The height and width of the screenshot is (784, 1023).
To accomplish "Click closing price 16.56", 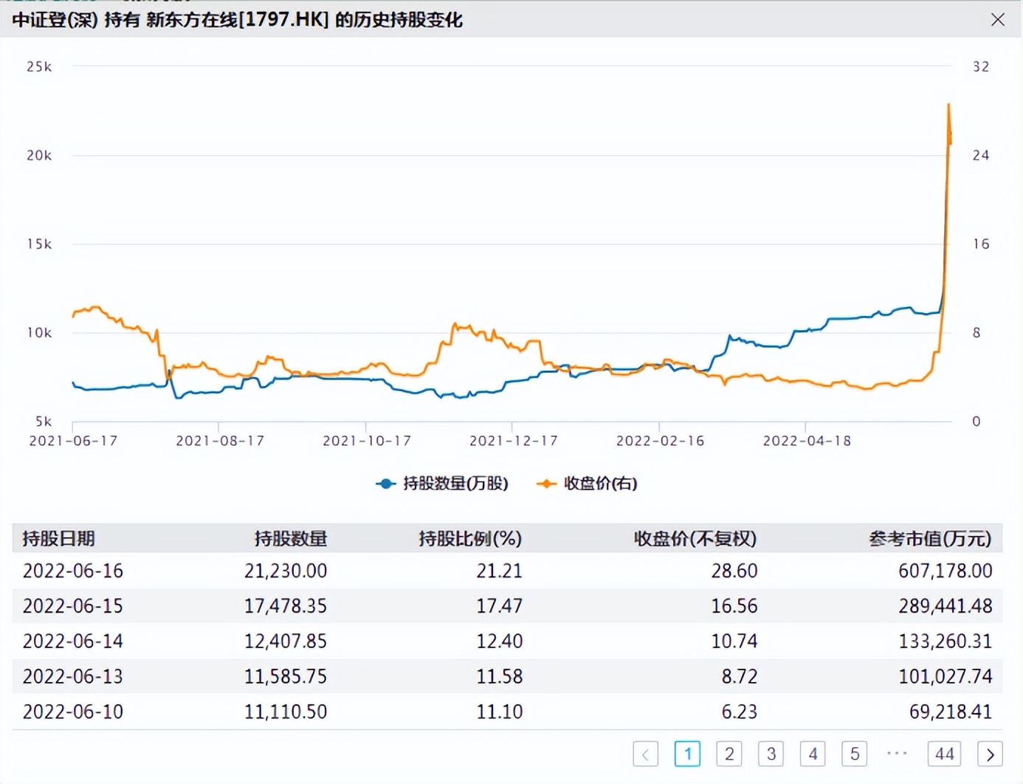I will (734, 606).
